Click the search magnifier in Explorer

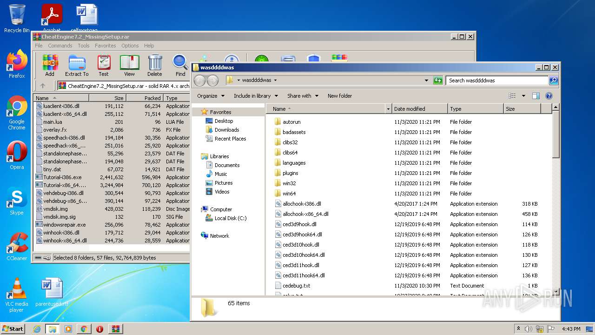tap(553, 80)
